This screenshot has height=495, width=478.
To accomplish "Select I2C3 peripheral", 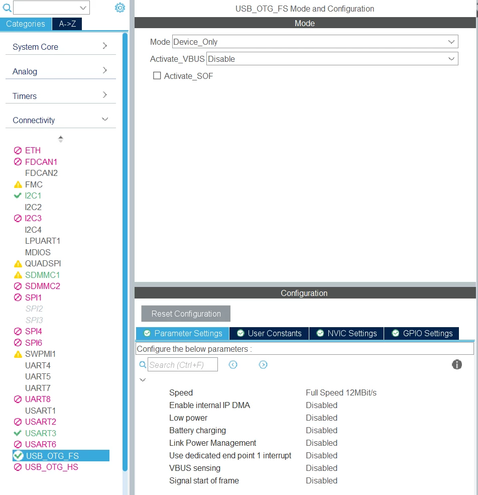I will [x=33, y=218].
